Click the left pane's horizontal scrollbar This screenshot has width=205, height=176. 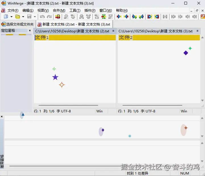tap(68, 105)
